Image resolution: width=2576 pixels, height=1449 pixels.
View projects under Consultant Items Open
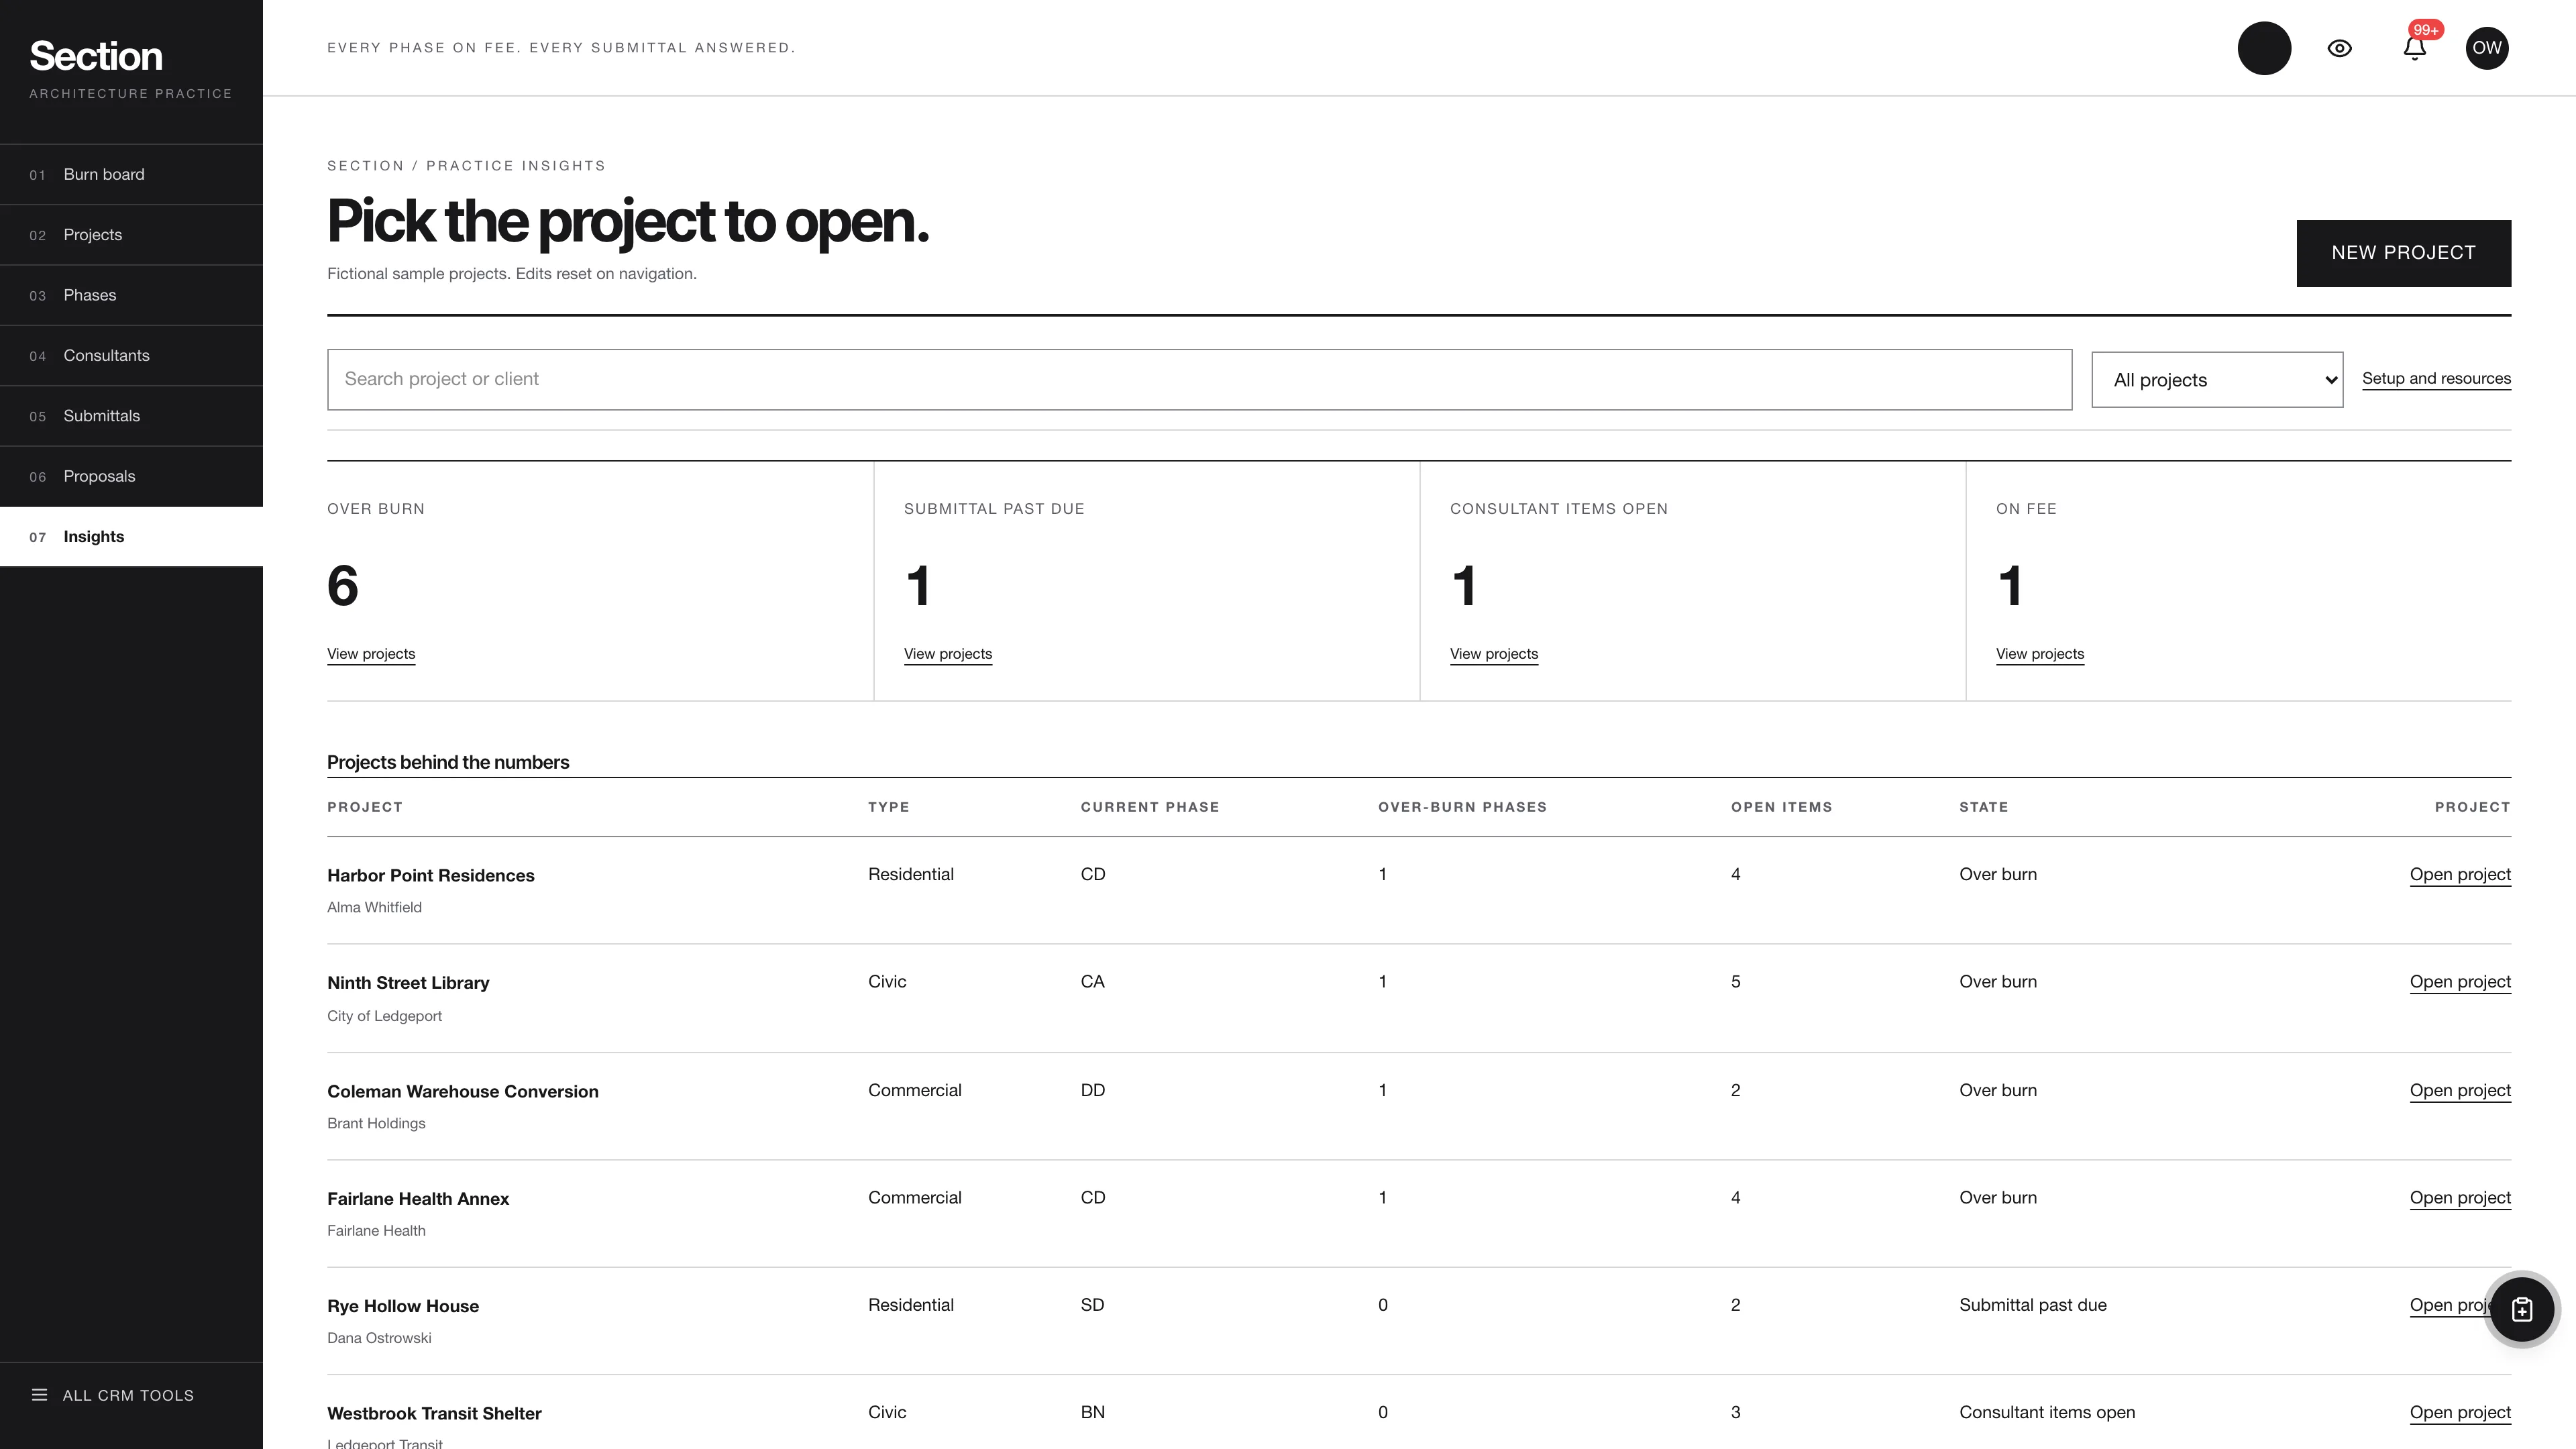(x=1494, y=654)
